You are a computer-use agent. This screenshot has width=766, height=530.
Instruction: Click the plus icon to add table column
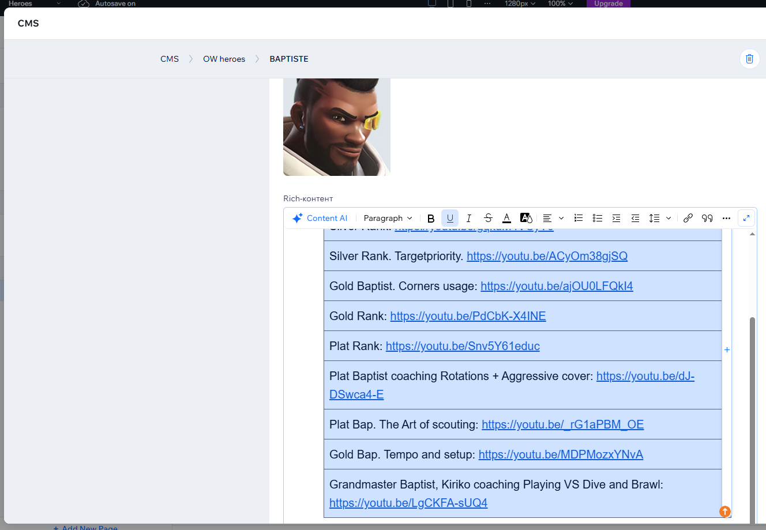point(727,349)
